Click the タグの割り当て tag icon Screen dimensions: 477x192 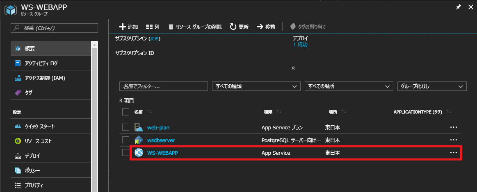tap(293, 27)
